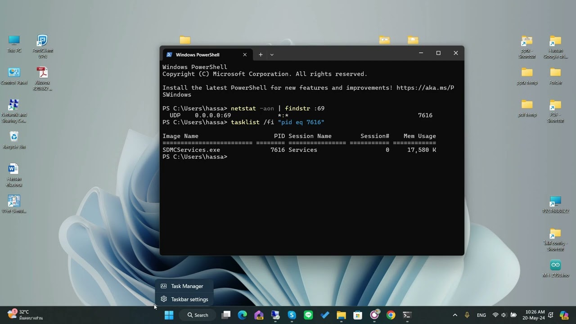Select the Windows PowerShell tab
This screenshot has width=576, height=324.
pyautogui.click(x=207, y=54)
